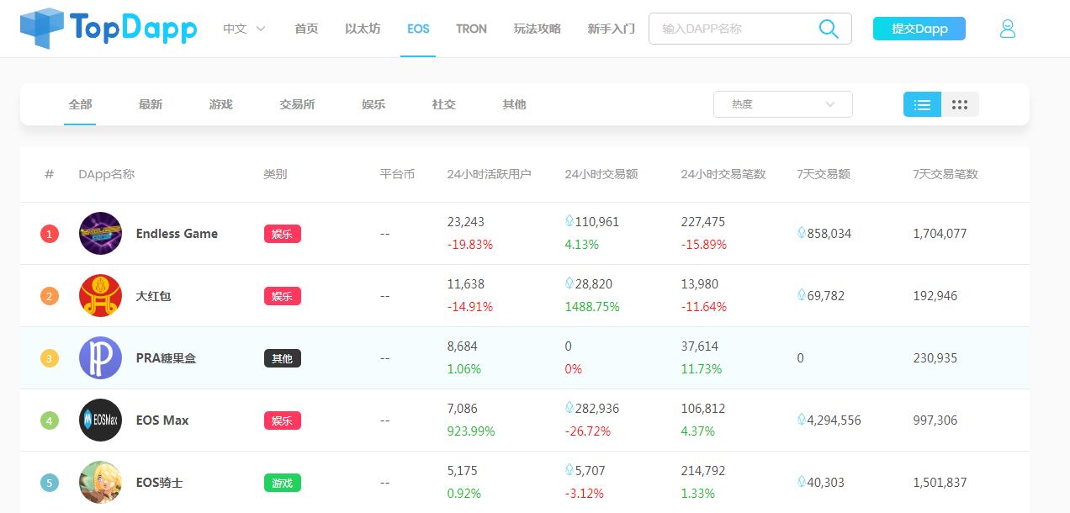The image size is (1070, 513).
Task: Click EOS coin icon beside 282,936
Action: click(569, 408)
